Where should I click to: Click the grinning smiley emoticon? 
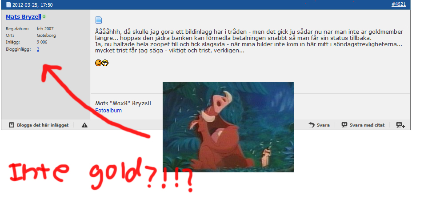pyautogui.click(x=105, y=63)
